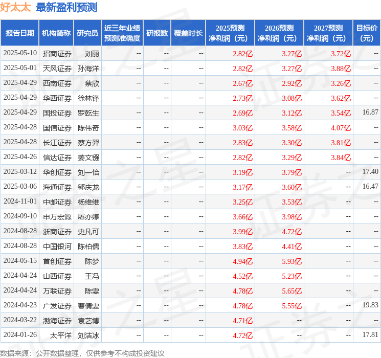
Task: Select the 浙商证券 institution cell
Action: (57, 232)
